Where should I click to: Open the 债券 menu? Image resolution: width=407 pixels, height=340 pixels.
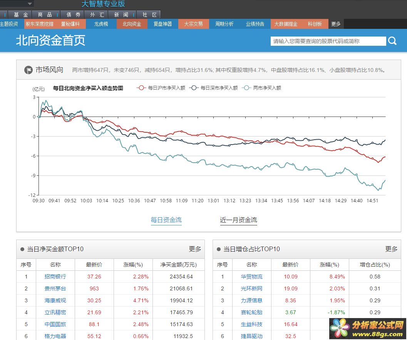[73, 15]
